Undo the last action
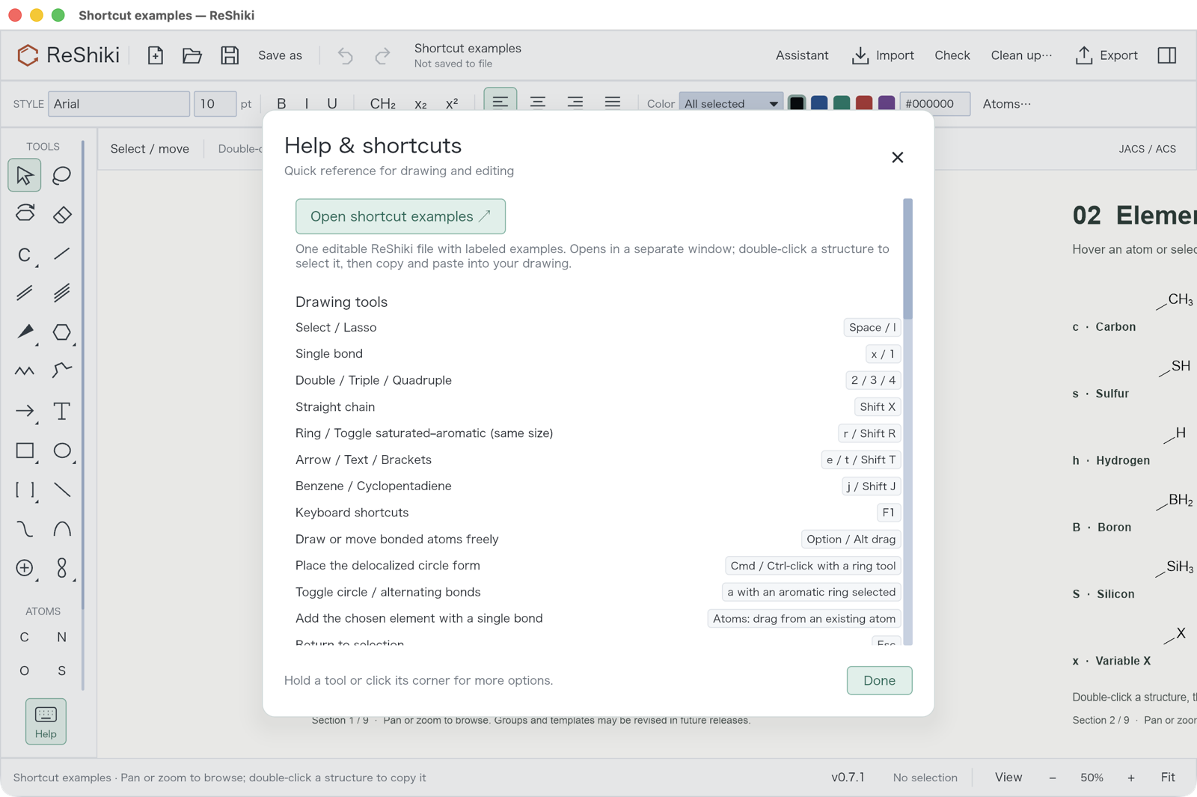The image size is (1197, 797). click(345, 55)
